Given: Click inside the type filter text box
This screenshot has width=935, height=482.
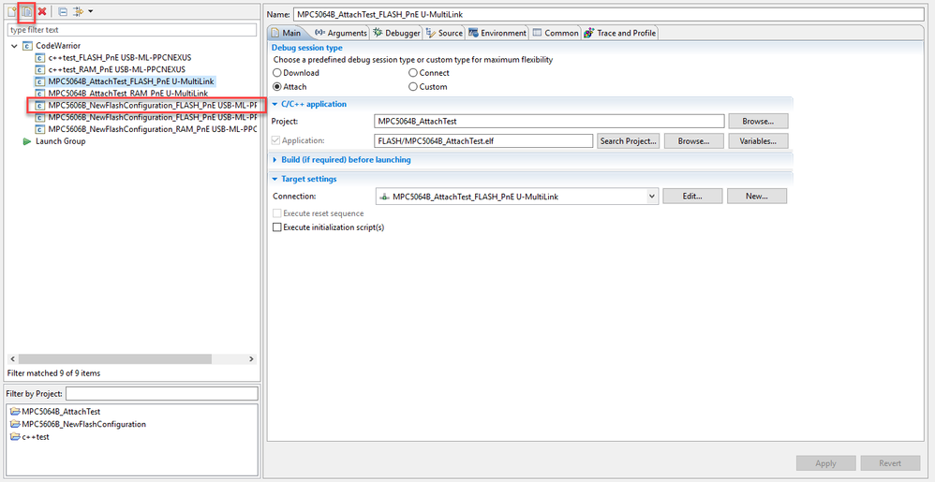Looking at the screenshot, I should 131,30.
